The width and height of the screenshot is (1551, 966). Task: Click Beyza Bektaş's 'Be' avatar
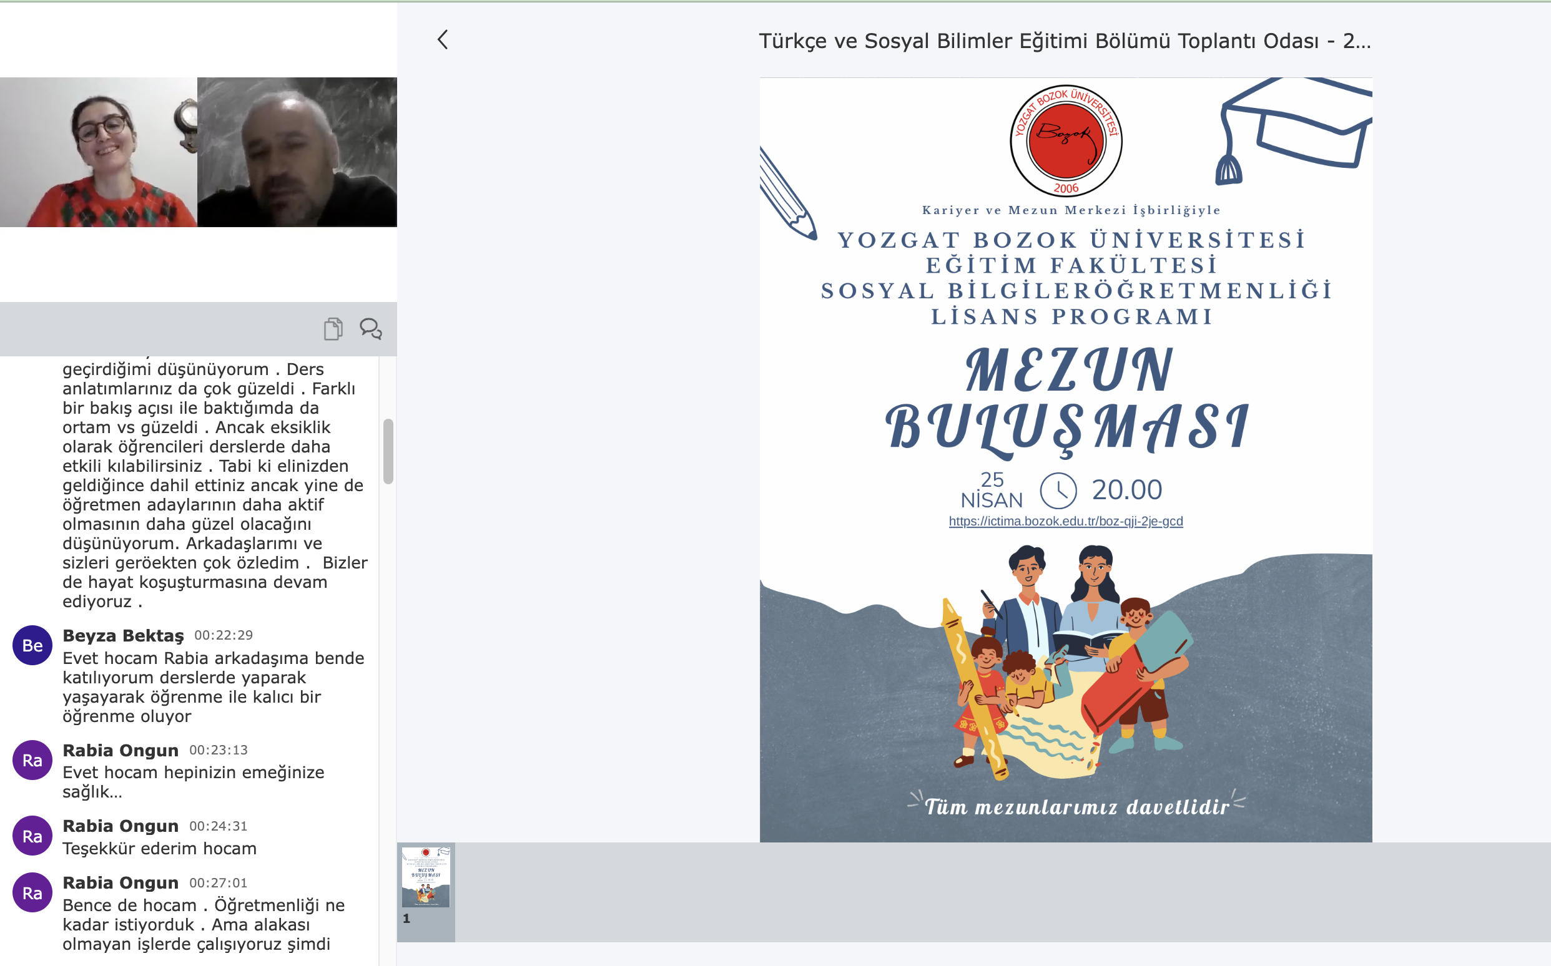coord(32,645)
